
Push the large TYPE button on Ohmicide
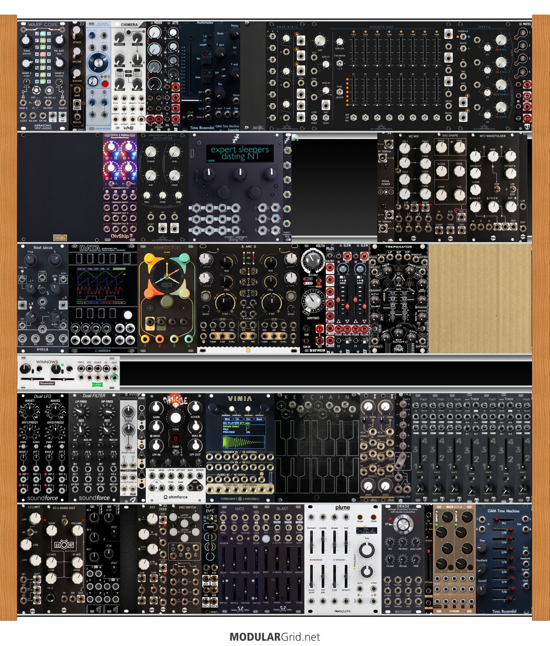click(175, 418)
